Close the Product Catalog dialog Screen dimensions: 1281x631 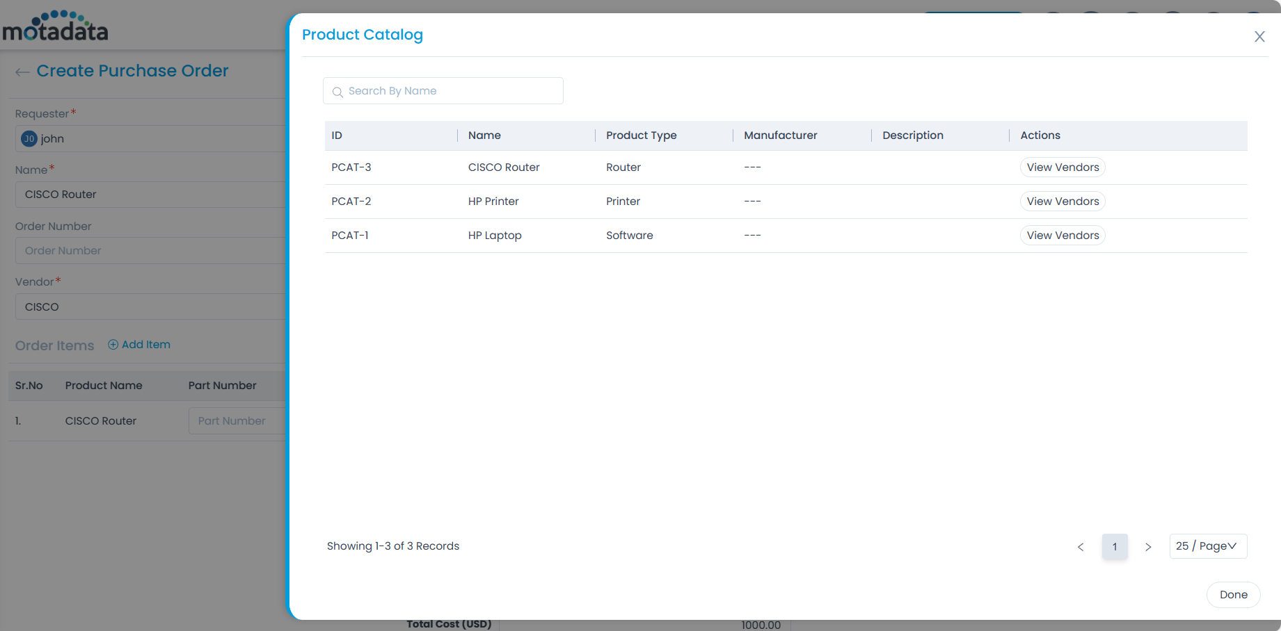[x=1259, y=37]
